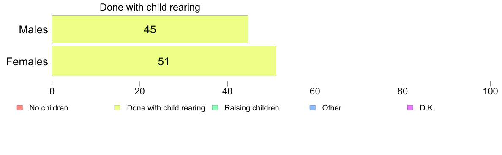Screen dimensions: 502x155
Task: Click the value label 45 in Males bar
Action: pyautogui.click(x=150, y=29)
